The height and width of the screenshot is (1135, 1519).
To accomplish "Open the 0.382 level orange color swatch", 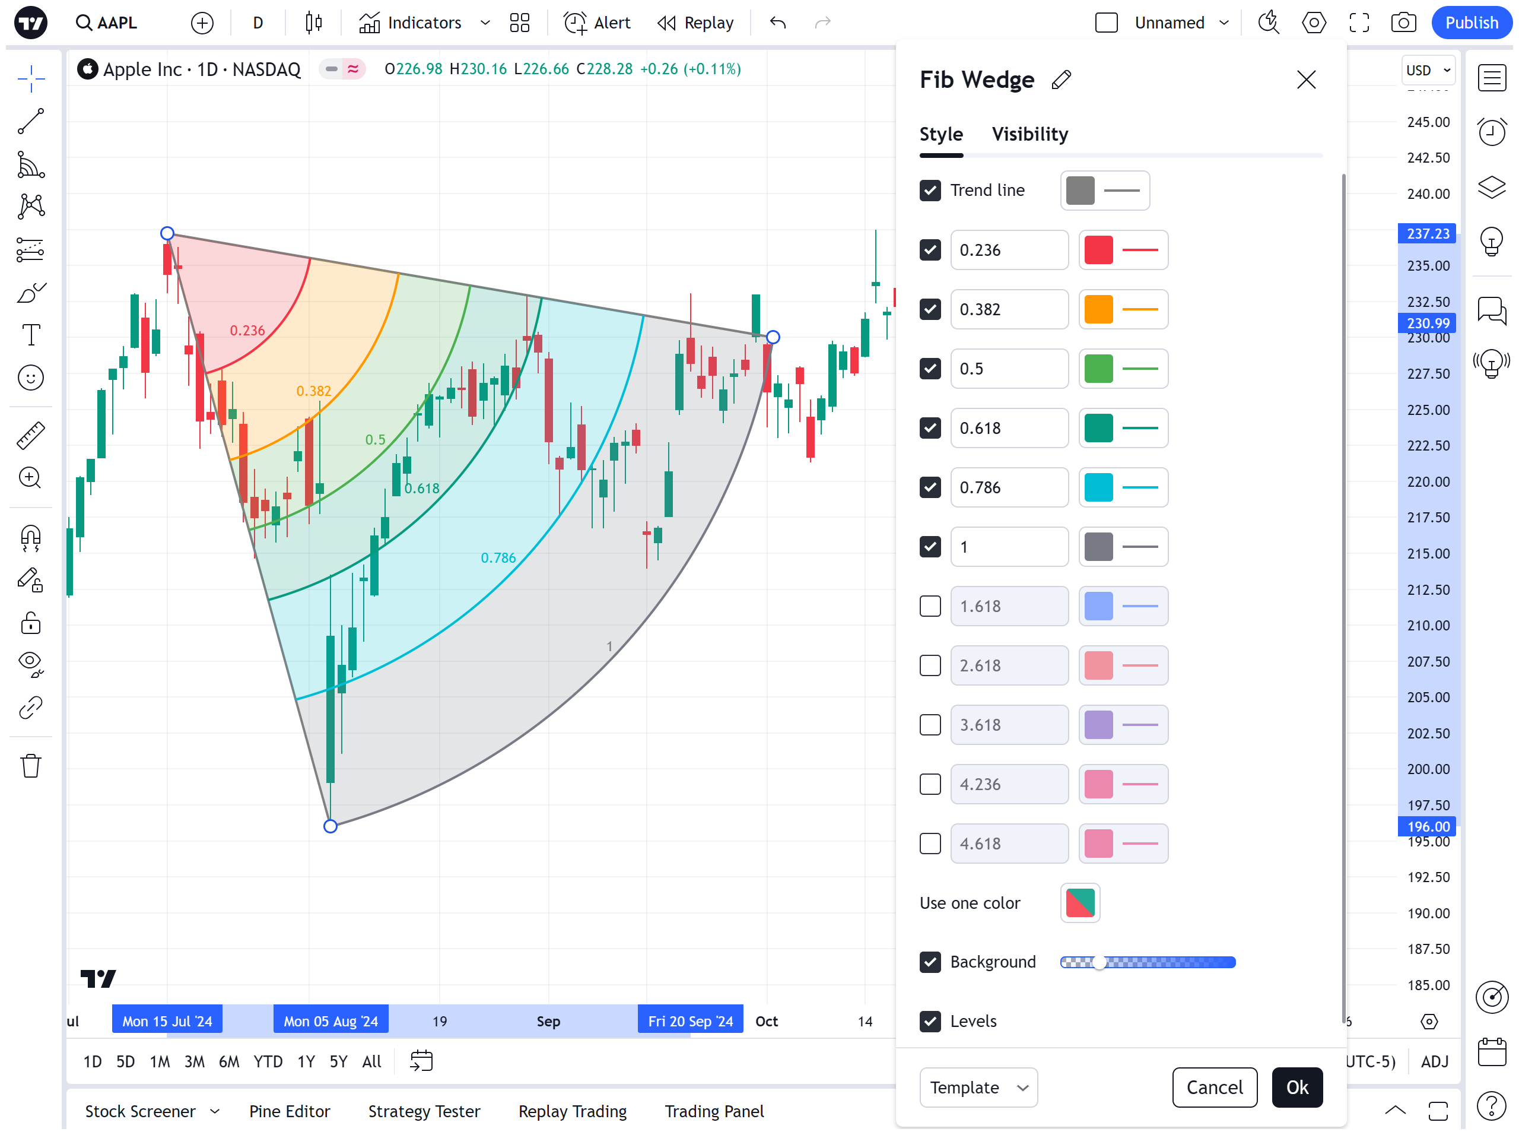I will tap(1098, 309).
